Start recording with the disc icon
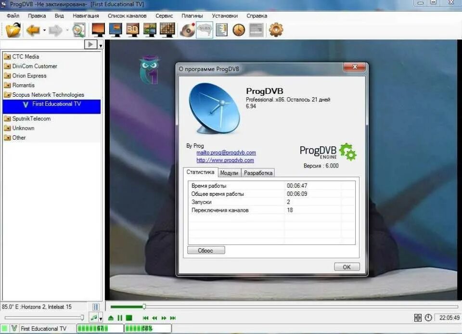 188,30
